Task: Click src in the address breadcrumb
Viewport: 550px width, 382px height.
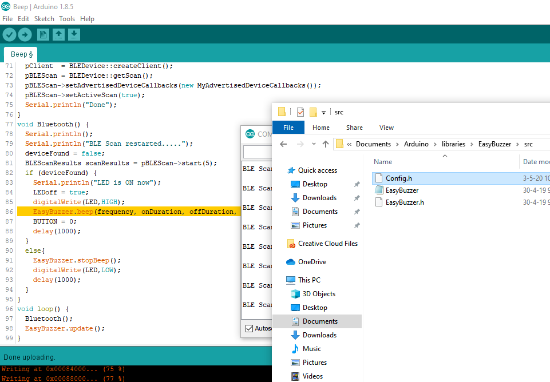Action: [528, 144]
